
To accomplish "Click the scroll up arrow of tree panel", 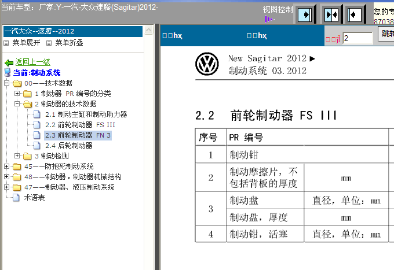I will point(148,30).
